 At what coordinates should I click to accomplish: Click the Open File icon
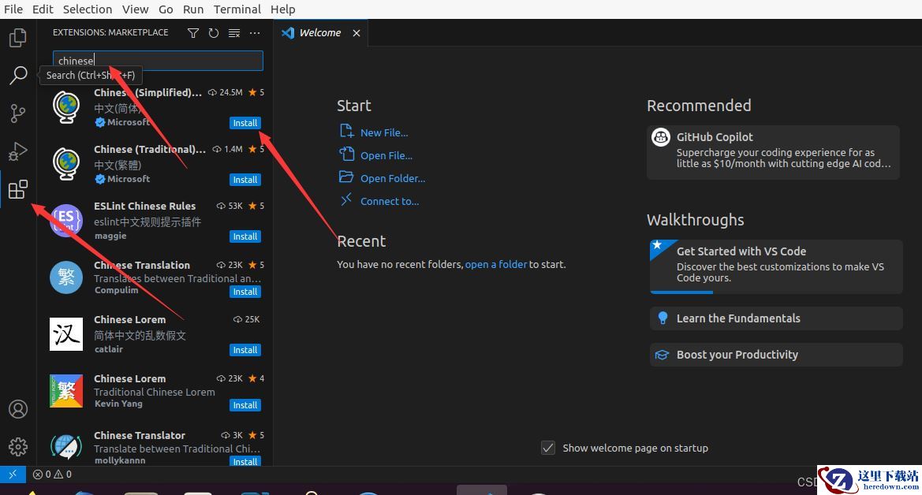tap(346, 154)
